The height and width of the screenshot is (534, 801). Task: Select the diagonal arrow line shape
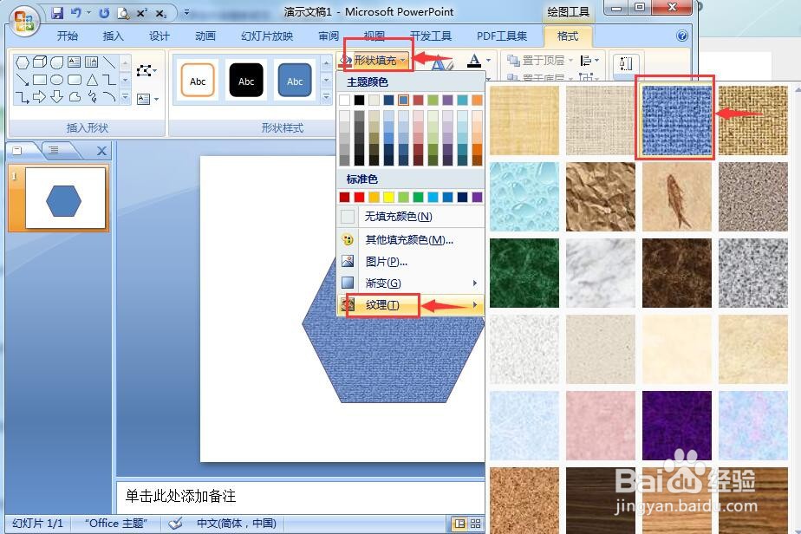(x=23, y=80)
